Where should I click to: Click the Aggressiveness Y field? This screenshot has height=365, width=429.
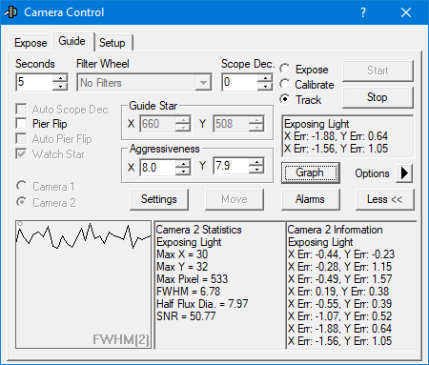(231, 166)
